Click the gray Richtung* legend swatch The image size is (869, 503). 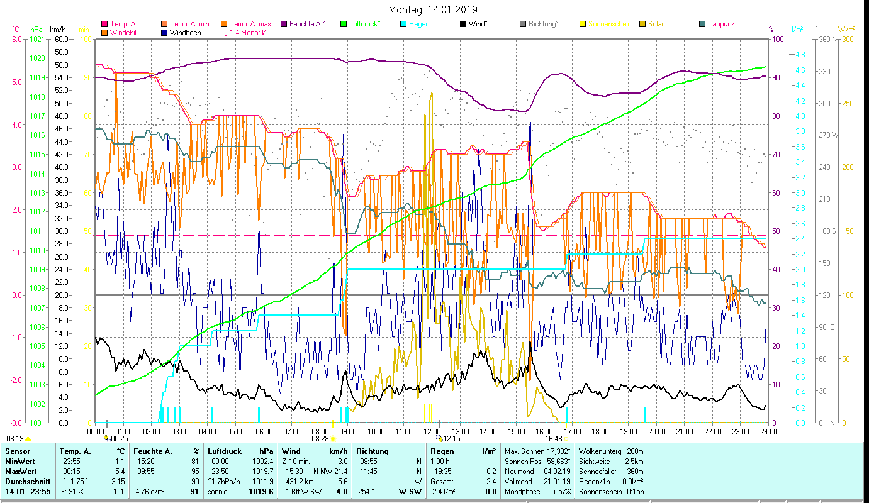[x=523, y=24]
